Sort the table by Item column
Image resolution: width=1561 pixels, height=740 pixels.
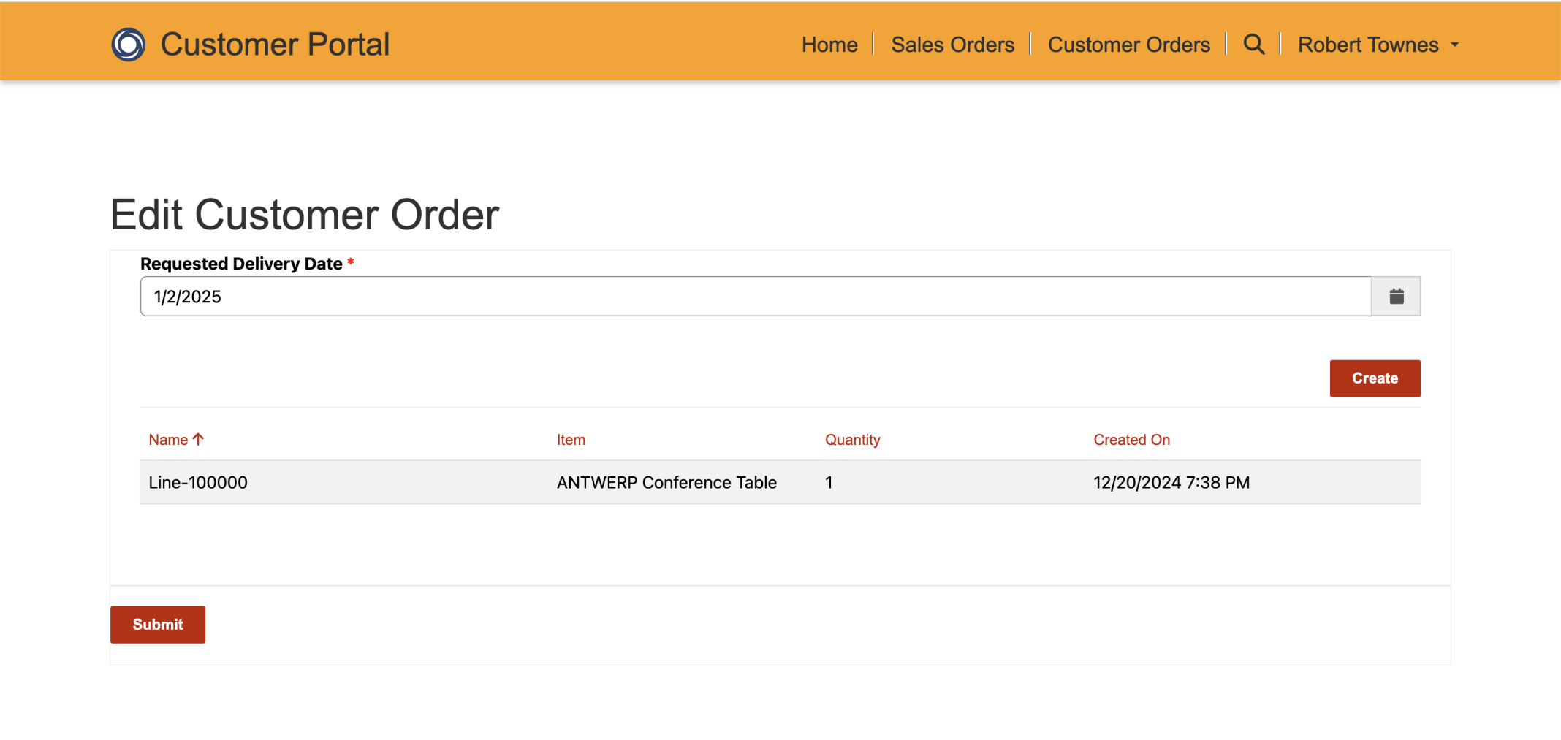571,440
